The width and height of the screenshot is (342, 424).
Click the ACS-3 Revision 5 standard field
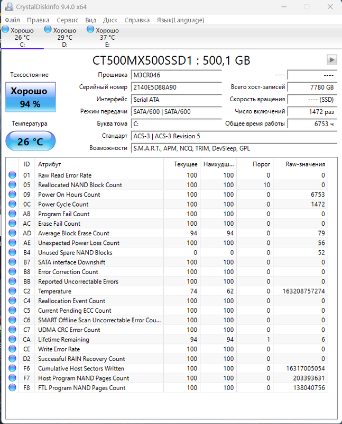click(x=234, y=136)
